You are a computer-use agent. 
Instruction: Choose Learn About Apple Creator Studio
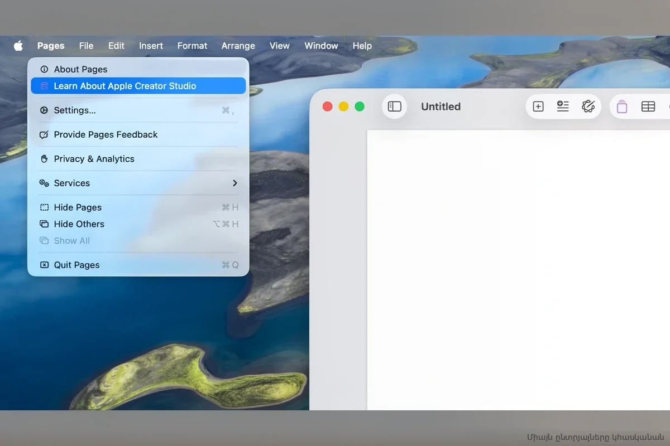(x=125, y=86)
